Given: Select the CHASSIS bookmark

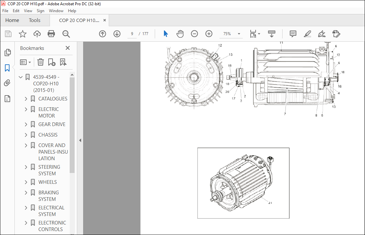Looking at the screenshot, I should pos(48,135).
